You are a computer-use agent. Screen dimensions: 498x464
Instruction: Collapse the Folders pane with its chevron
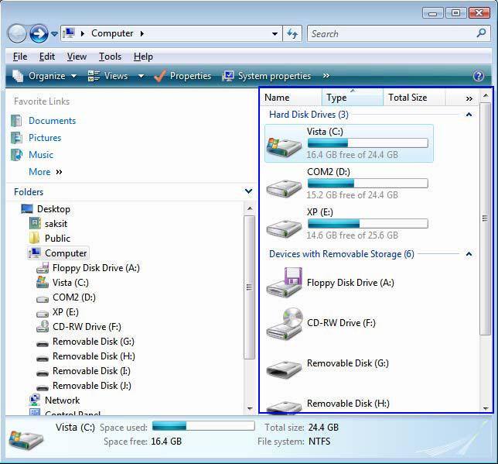pos(249,191)
